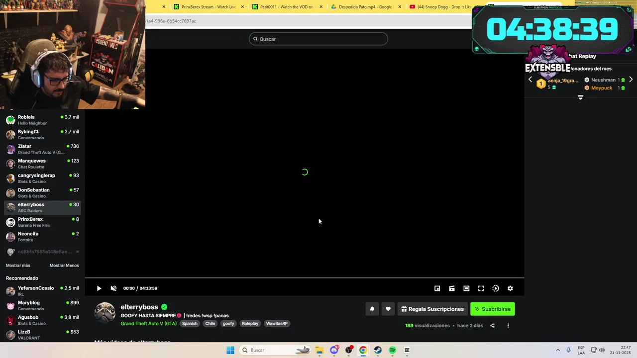This screenshot has height=358, width=637.
Task: Open elterryboss channel avatar
Action: (x=105, y=313)
